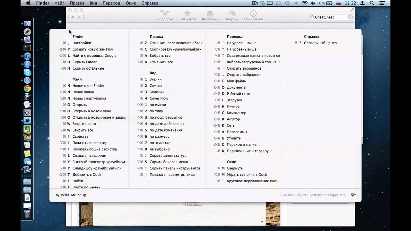Open the Вид menu

(93, 3)
